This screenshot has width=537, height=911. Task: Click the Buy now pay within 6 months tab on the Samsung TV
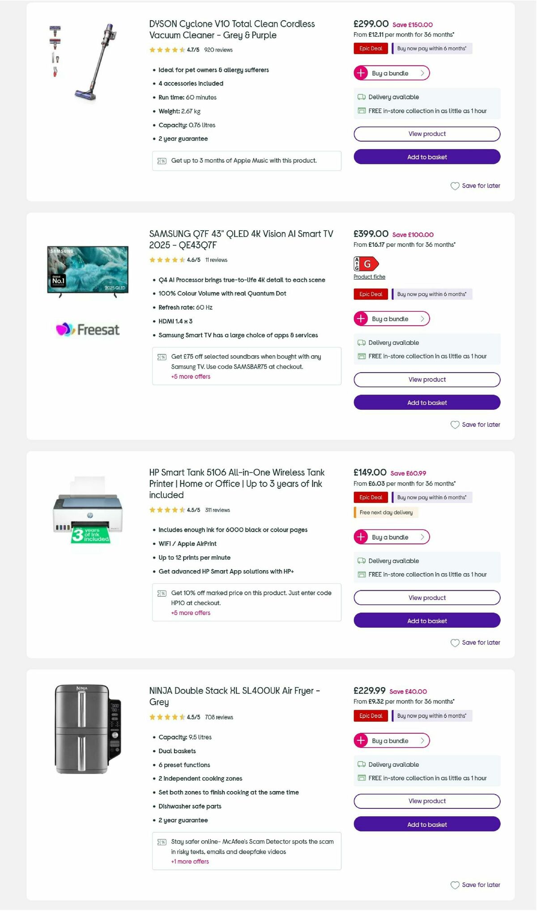tap(431, 294)
